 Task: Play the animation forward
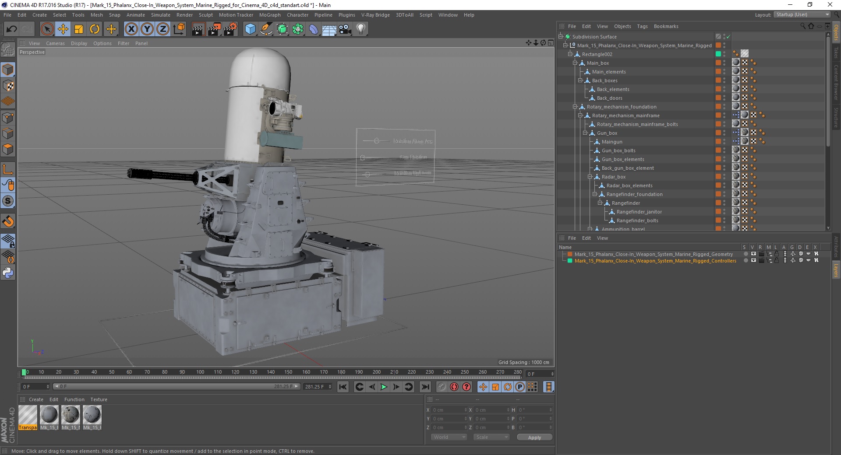point(384,387)
